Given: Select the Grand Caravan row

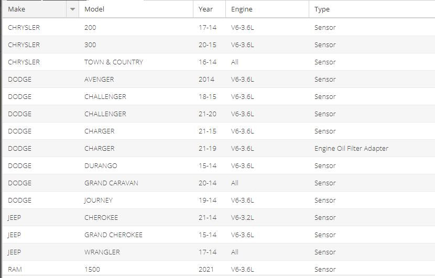Looking at the screenshot, I should (x=219, y=183).
